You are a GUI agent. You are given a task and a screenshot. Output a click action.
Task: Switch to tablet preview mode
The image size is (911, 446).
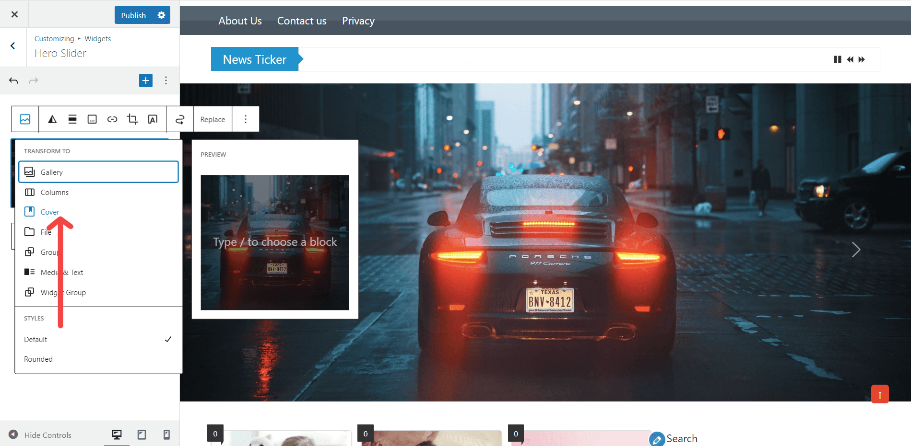[142, 435]
